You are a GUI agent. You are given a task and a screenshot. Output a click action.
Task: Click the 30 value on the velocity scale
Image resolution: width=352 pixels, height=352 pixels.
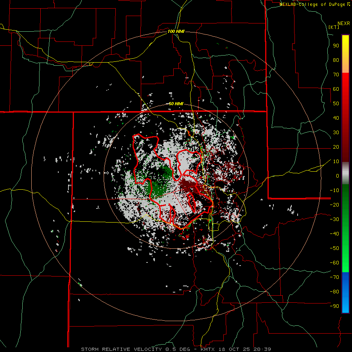[x=336, y=133]
